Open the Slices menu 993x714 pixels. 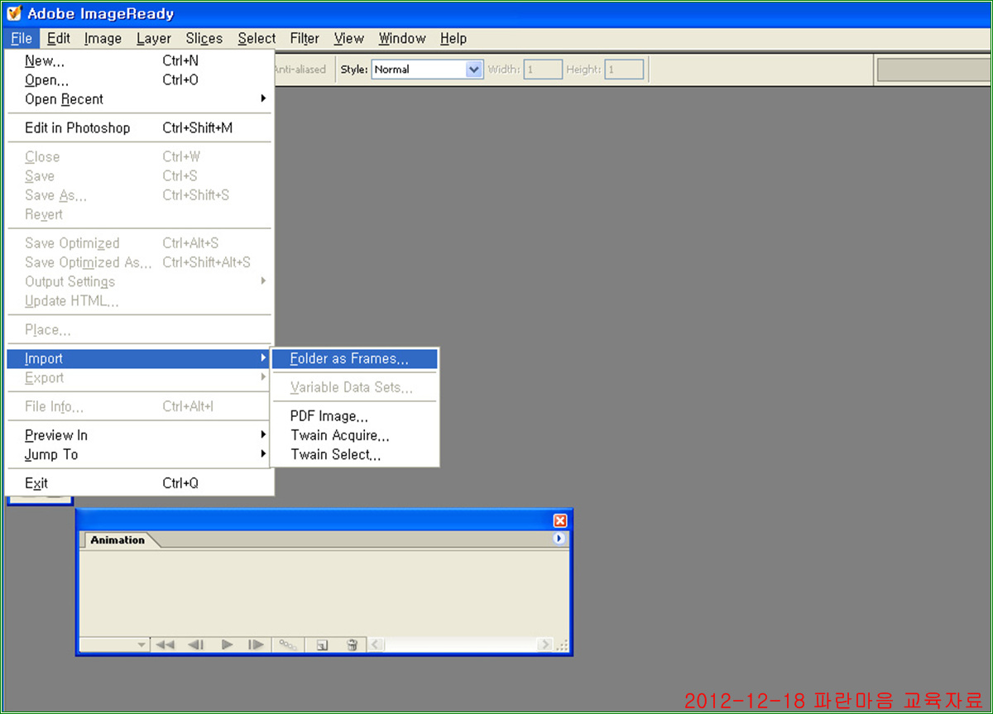(x=204, y=38)
